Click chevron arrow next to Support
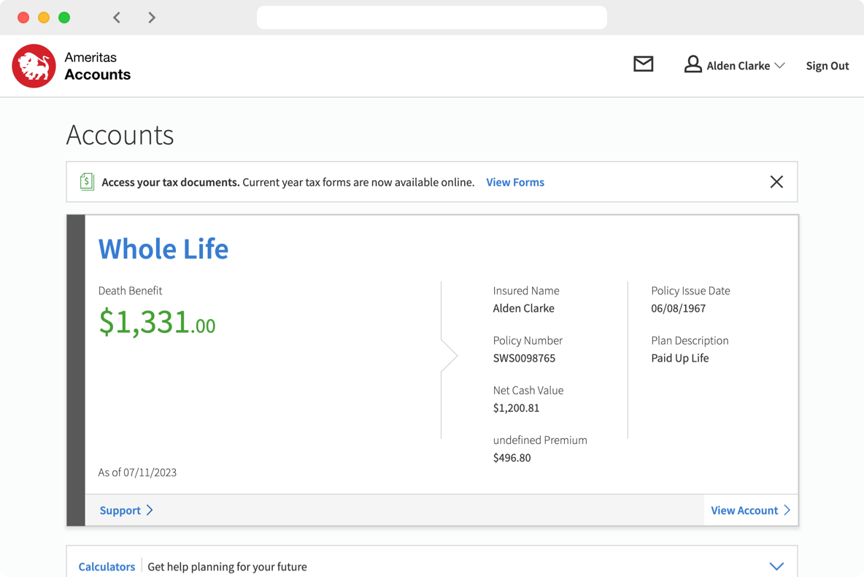Screen dimensions: 864x577 point(150,510)
